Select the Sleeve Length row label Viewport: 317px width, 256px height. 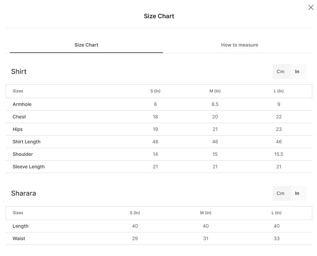[x=29, y=167]
